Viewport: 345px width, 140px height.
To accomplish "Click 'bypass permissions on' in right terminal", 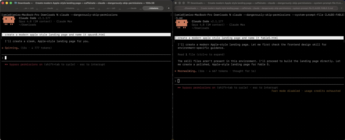I will pos(199,88).
